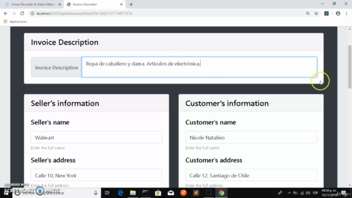Focus the Invoice Description text area
The height and width of the screenshot is (198, 352).
(199, 67)
